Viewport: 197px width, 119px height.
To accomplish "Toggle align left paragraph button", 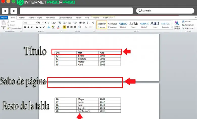I will tap(64, 27).
